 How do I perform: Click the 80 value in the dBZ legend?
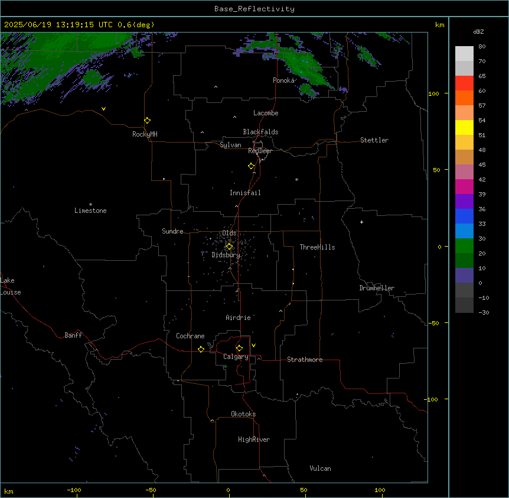482,47
